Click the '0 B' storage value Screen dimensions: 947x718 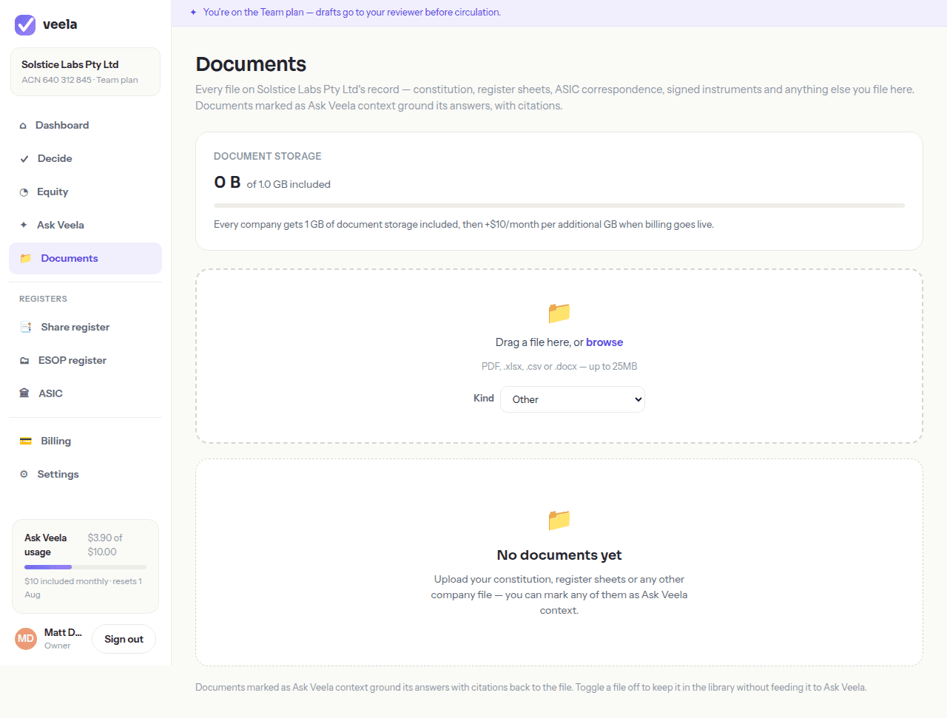pyautogui.click(x=227, y=183)
